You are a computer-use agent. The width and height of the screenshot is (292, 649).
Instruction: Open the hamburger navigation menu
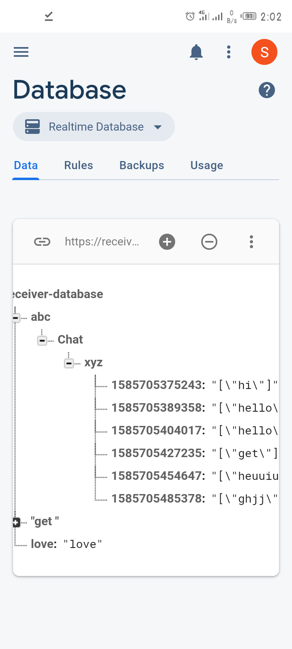point(21,52)
